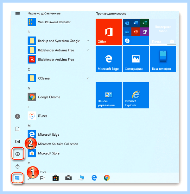Open Documents from the Start sidebar

17,129
